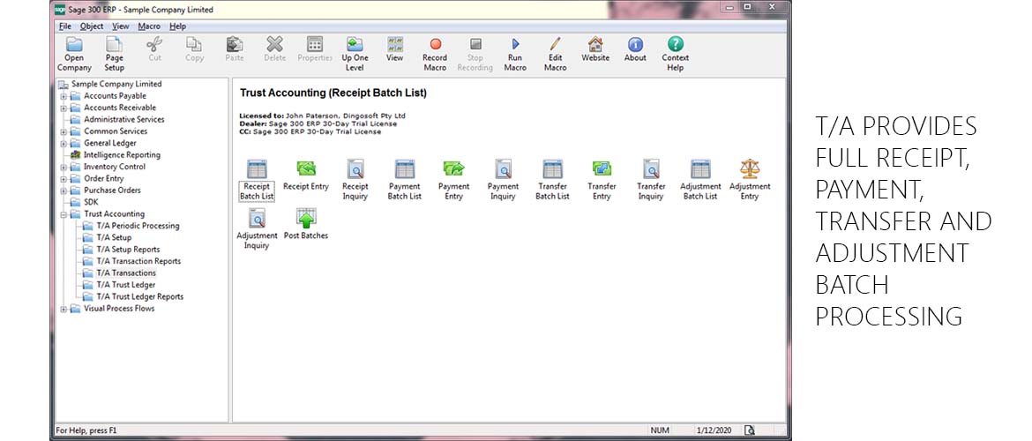Screen dimensions: 1032x441
Task: Click the status bar inquiry icon
Action: 749,430
